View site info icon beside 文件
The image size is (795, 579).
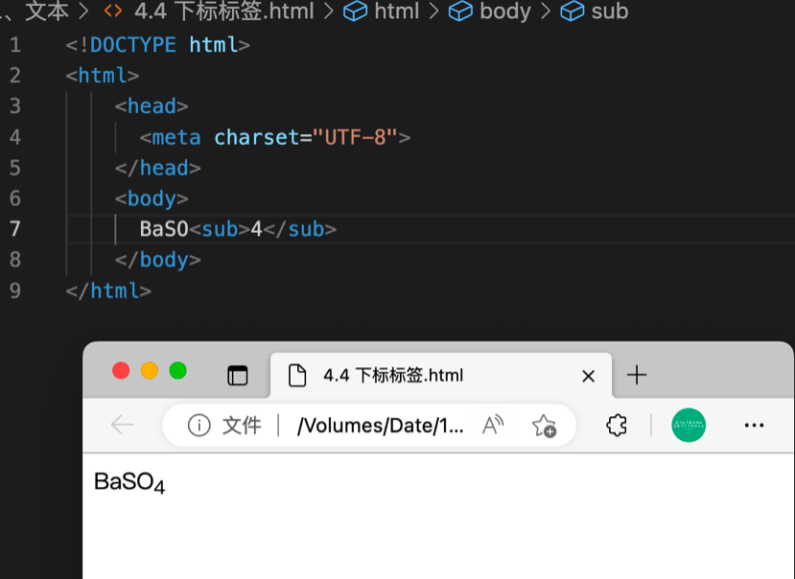199,426
